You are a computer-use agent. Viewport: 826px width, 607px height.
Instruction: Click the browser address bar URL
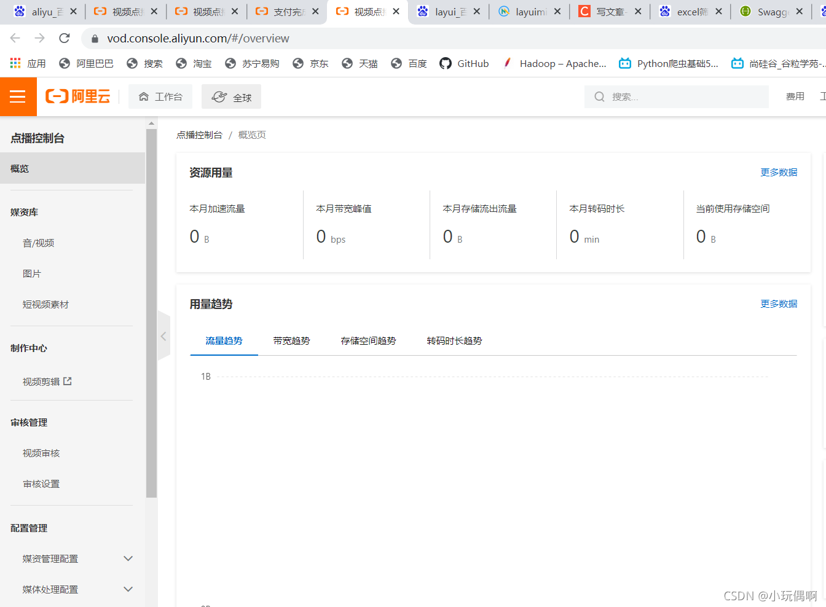[x=198, y=38]
